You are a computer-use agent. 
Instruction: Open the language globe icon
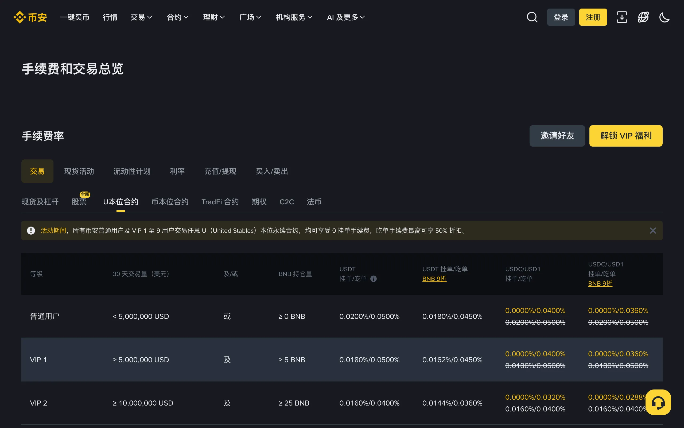pos(643,17)
